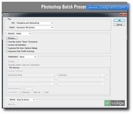Open the Action dropdown showing Panorama Tilt Correct

(x=34, y=28)
